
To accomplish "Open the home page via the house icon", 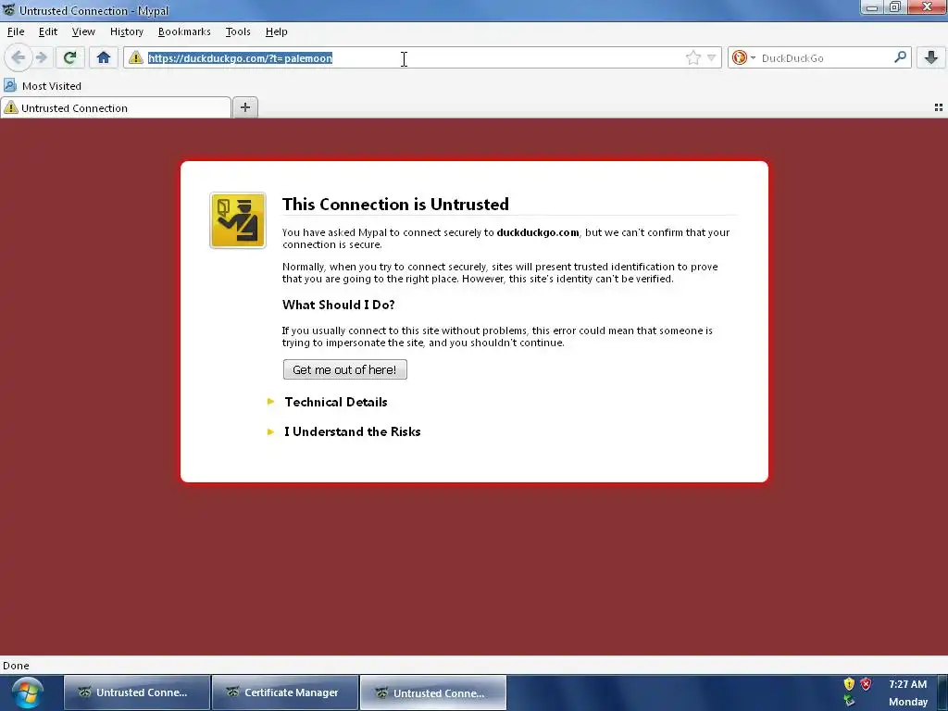I will (104, 58).
